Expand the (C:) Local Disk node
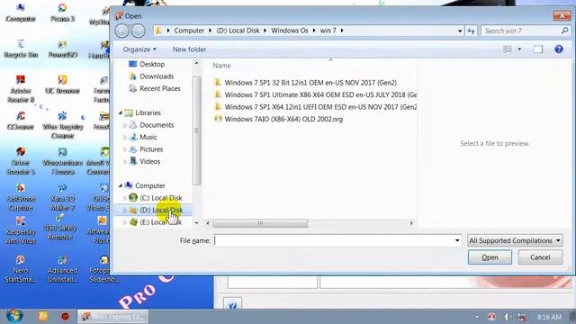This screenshot has width=576, height=324. pyautogui.click(x=125, y=198)
